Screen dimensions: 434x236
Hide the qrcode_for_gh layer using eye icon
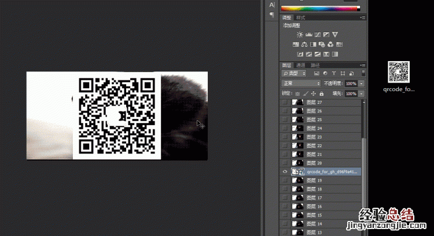[x=284, y=172]
